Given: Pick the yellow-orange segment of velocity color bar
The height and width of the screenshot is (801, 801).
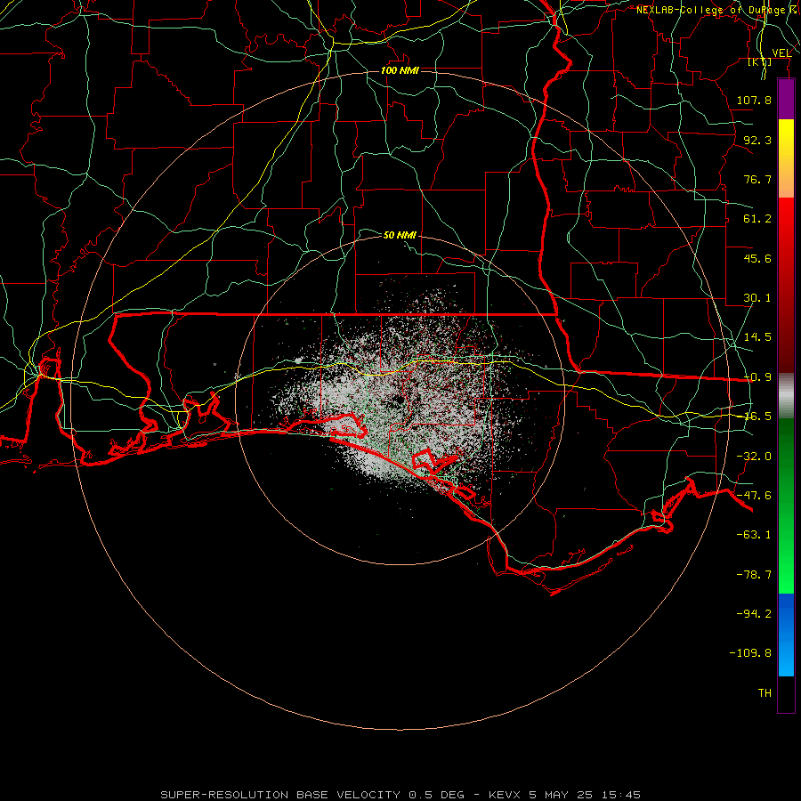Looking at the screenshot, I should (786, 158).
